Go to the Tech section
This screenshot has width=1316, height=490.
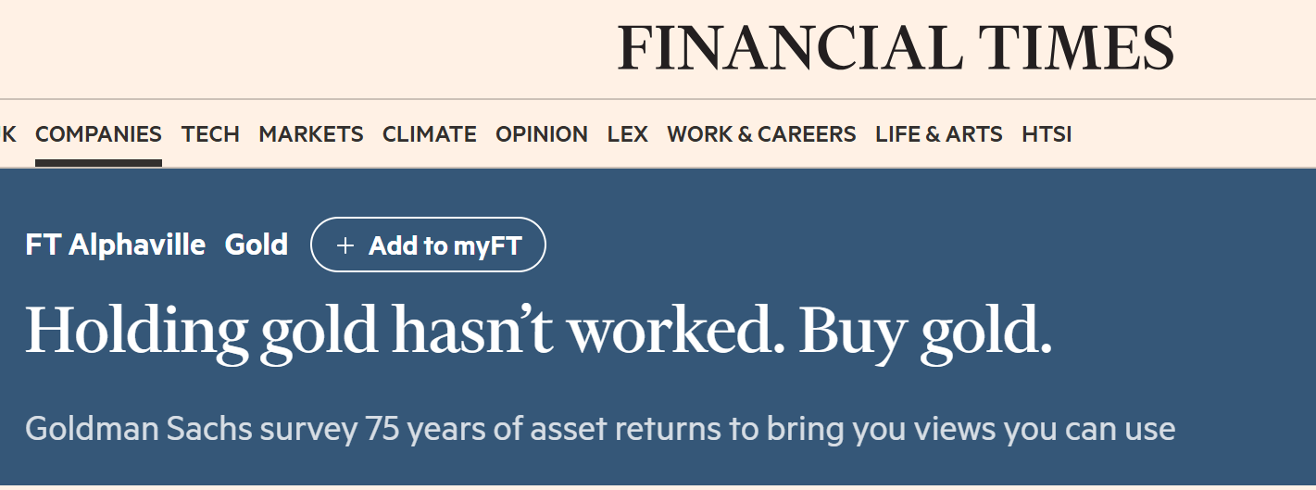pos(210,134)
